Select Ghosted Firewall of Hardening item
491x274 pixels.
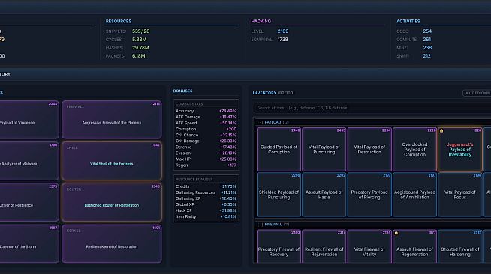tap(460, 246)
